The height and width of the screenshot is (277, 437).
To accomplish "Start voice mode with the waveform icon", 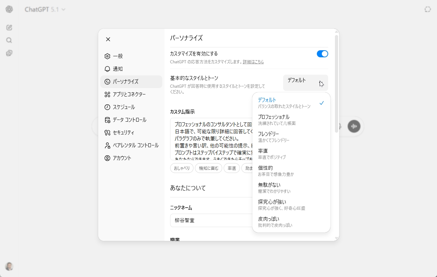I will click(354, 126).
